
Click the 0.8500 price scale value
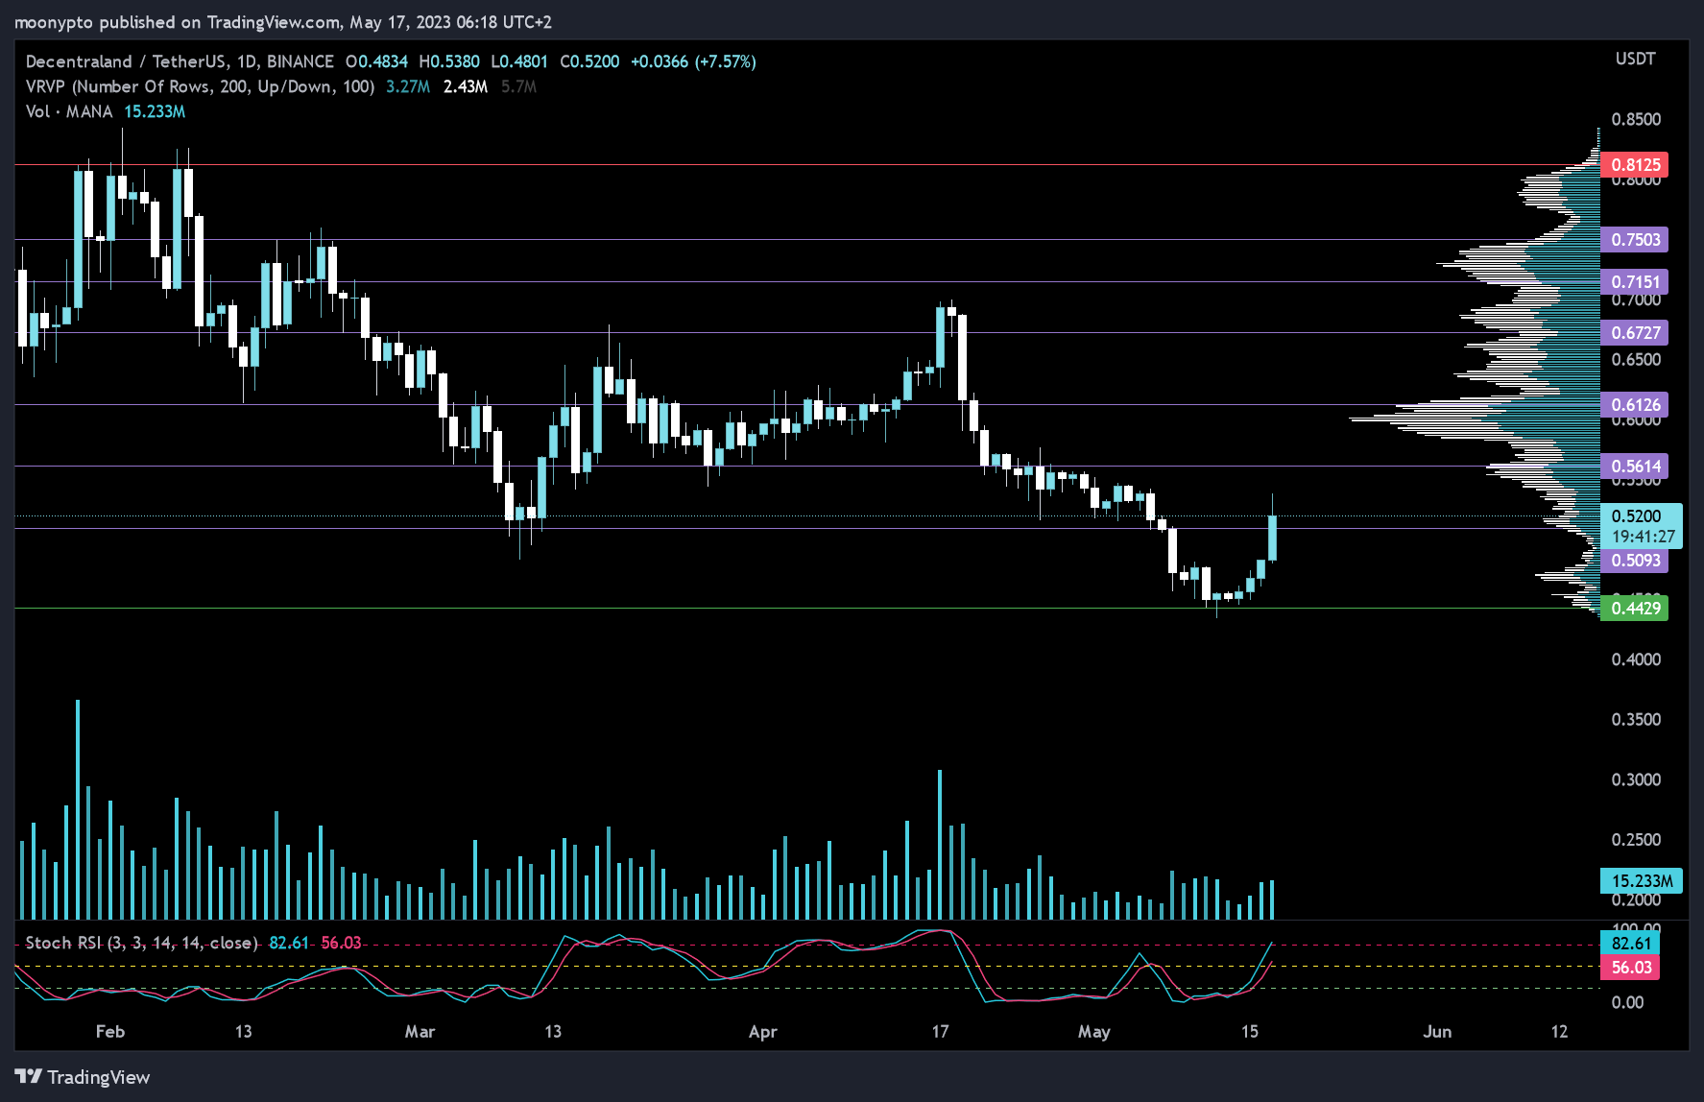(x=1636, y=120)
